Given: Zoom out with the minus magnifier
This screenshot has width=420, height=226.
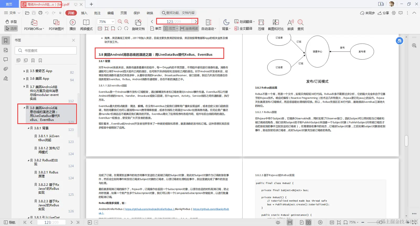Looking at the screenshot, I should [120, 22].
